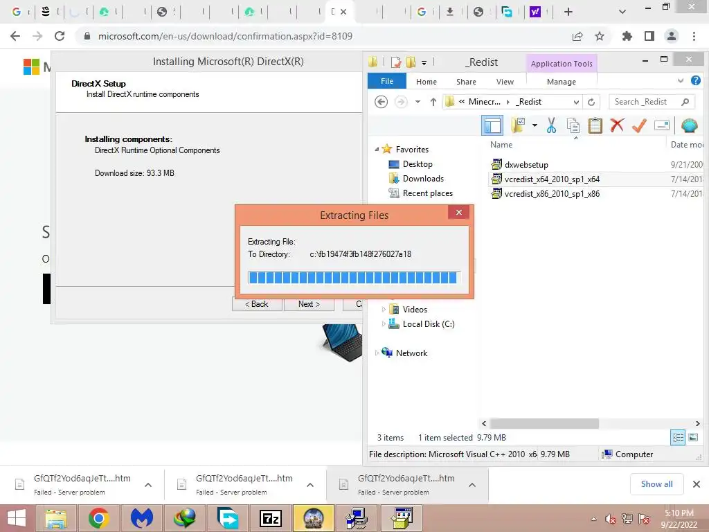Expand the Explorer ribbon chevron
709x532 pixels.
click(x=680, y=80)
